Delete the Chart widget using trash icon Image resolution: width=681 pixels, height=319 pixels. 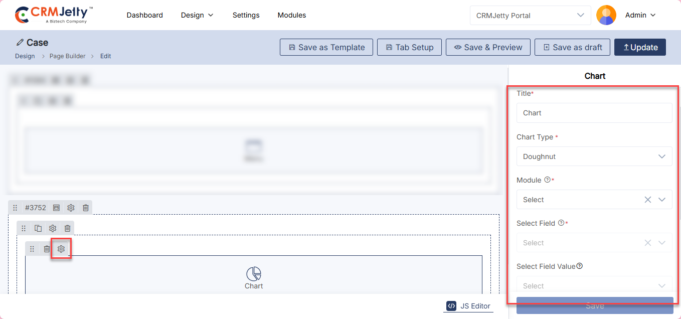47,249
